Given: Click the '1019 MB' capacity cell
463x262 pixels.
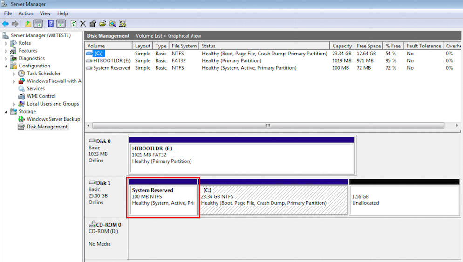Looking at the screenshot, I should click(341, 60).
